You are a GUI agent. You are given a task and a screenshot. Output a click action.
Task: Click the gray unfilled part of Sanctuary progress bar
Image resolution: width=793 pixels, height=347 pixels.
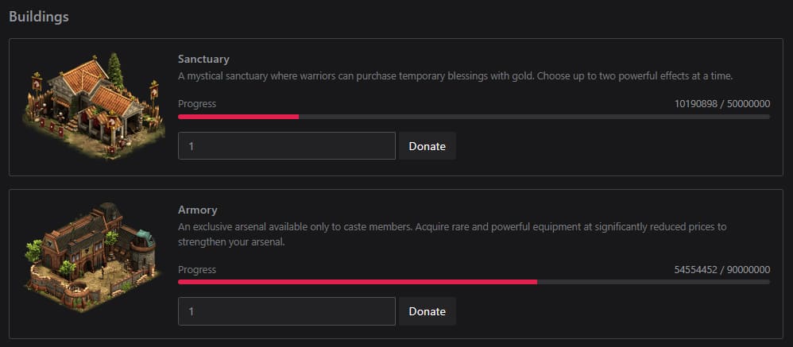click(534, 117)
